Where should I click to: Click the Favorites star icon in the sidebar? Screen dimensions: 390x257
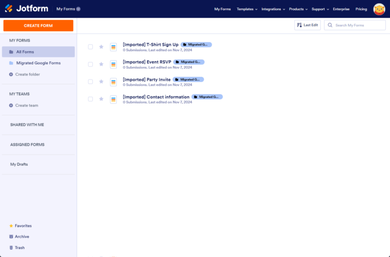(11, 226)
